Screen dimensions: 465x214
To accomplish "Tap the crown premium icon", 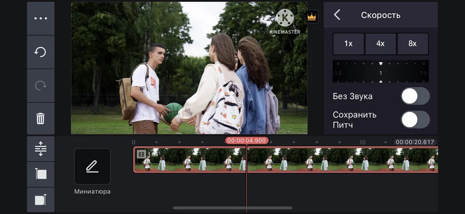I will point(312,17).
